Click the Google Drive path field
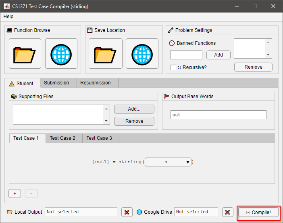 pos(196,212)
